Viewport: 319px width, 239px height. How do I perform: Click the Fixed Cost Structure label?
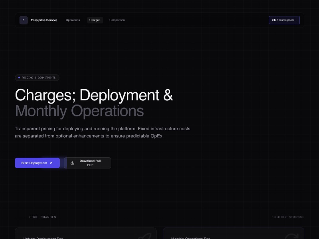287,217
